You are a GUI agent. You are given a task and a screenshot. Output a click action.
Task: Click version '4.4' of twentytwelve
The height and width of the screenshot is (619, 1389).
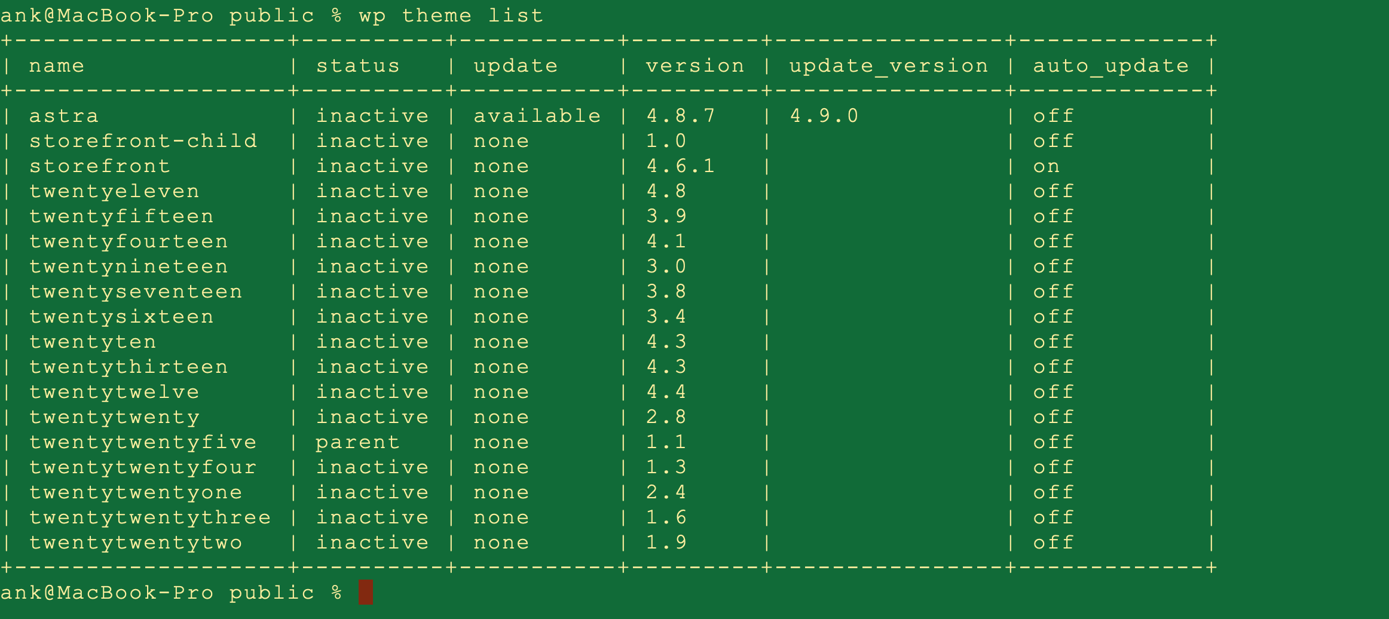[x=666, y=392]
